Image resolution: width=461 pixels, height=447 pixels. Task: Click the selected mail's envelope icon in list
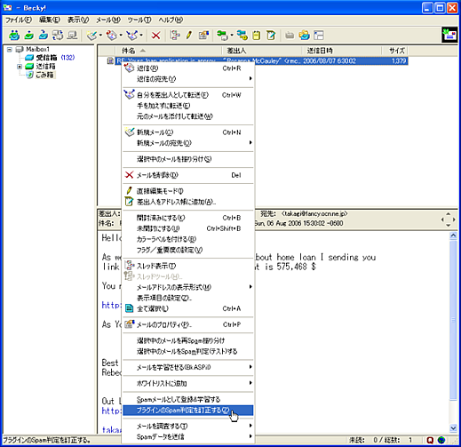110,60
